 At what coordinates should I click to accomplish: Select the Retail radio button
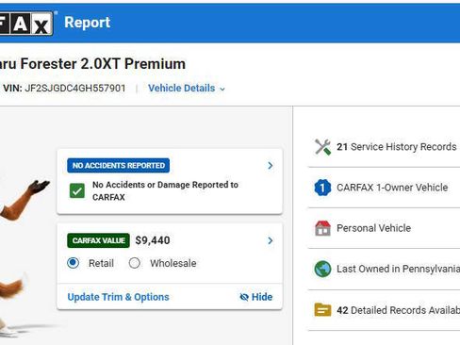(74, 263)
